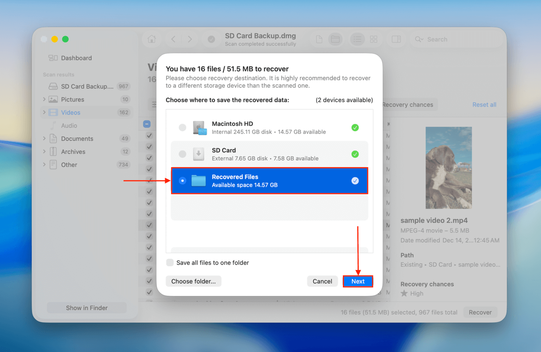Screen dimensions: 541x352
Task: Toggle the preview sidebar panel
Action: (396, 39)
